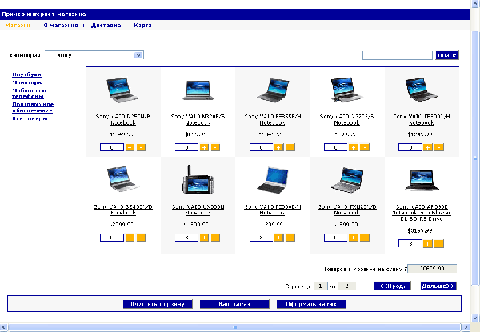480x332 pixels.
Task: Go to next page with Дальше>>
Action: coord(438,286)
